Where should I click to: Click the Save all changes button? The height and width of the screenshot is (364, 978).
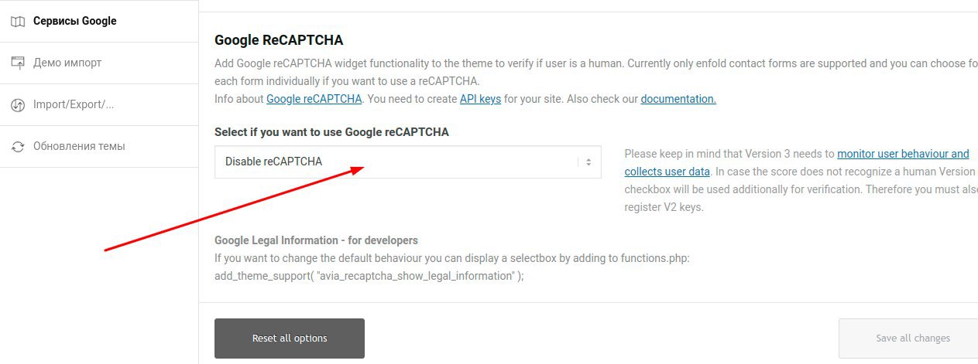tap(912, 338)
